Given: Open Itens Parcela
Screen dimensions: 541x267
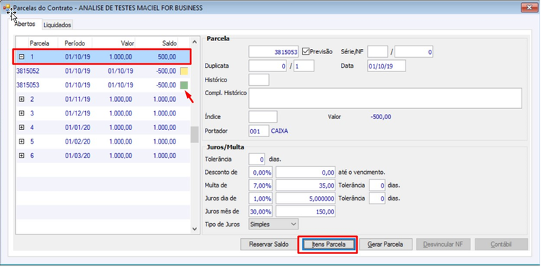Looking at the screenshot, I should (328, 244).
